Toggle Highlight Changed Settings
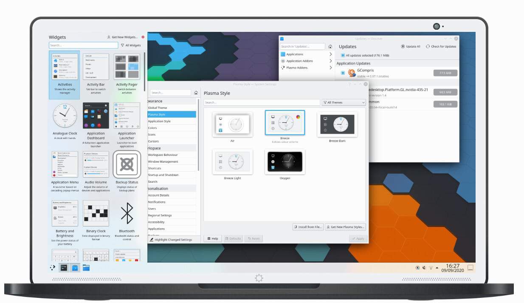 (x=170, y=240)
